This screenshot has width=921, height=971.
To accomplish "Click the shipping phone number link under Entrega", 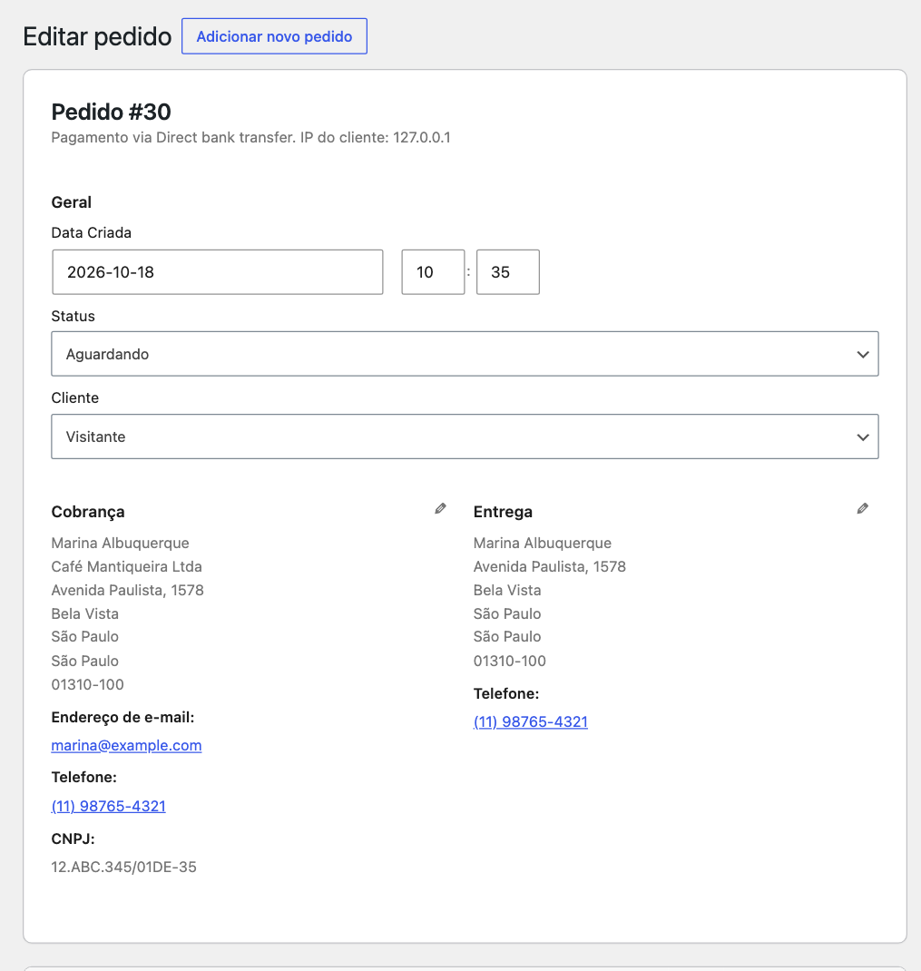I will point(531,722).
